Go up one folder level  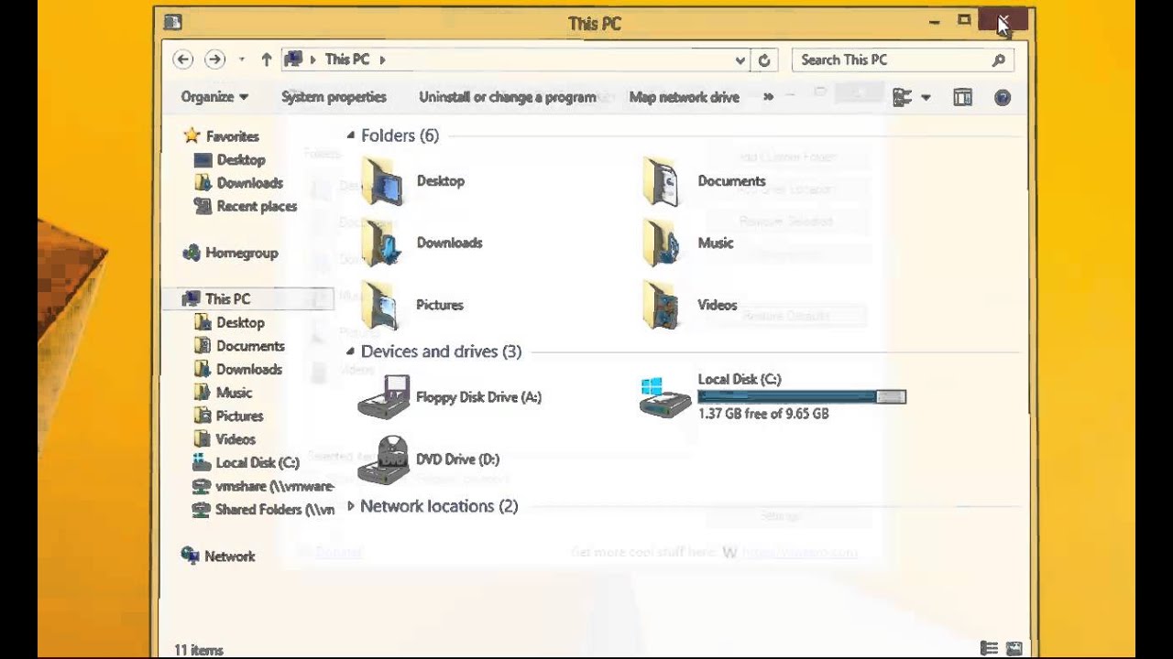(x=267, y=59)
